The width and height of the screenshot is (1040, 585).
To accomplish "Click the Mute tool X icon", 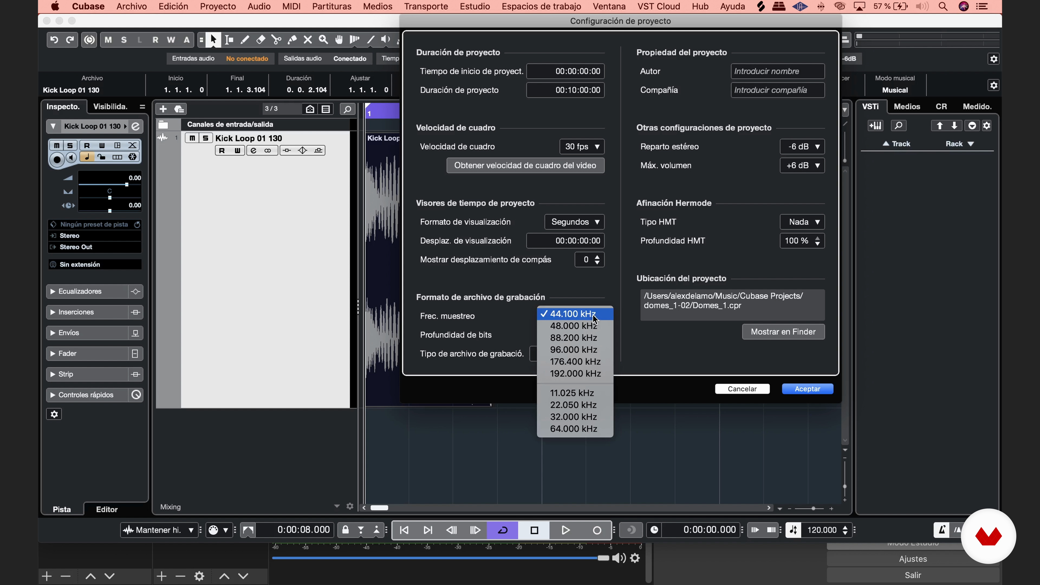I will tap(308, 40).
